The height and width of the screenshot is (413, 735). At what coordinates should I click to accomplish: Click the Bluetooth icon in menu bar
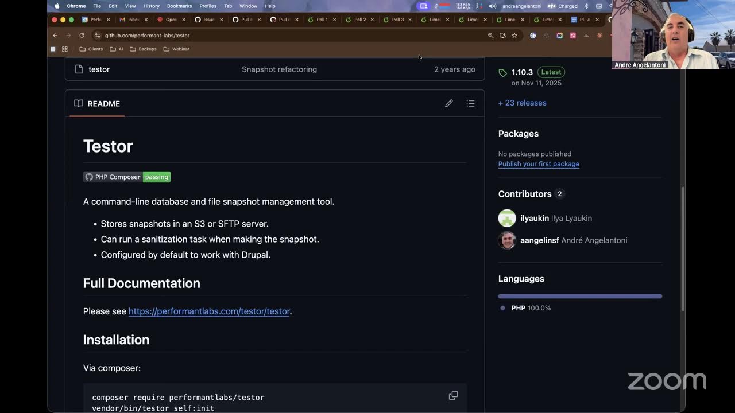[586, 6]
